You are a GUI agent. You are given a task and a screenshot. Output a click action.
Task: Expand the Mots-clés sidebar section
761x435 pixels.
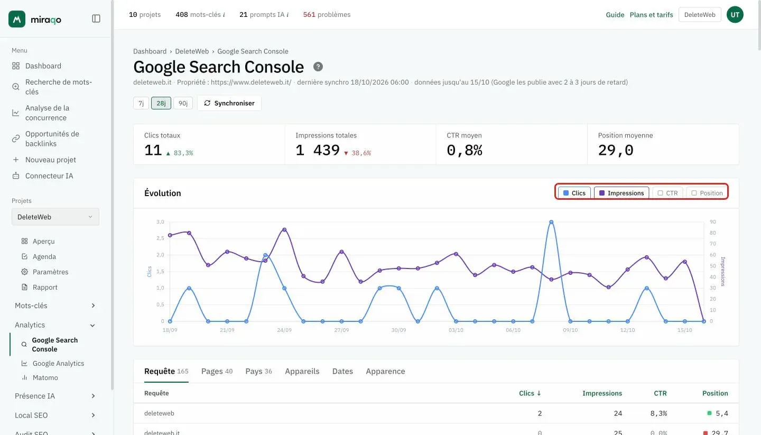pyautogui.click(x=55, y=306)
